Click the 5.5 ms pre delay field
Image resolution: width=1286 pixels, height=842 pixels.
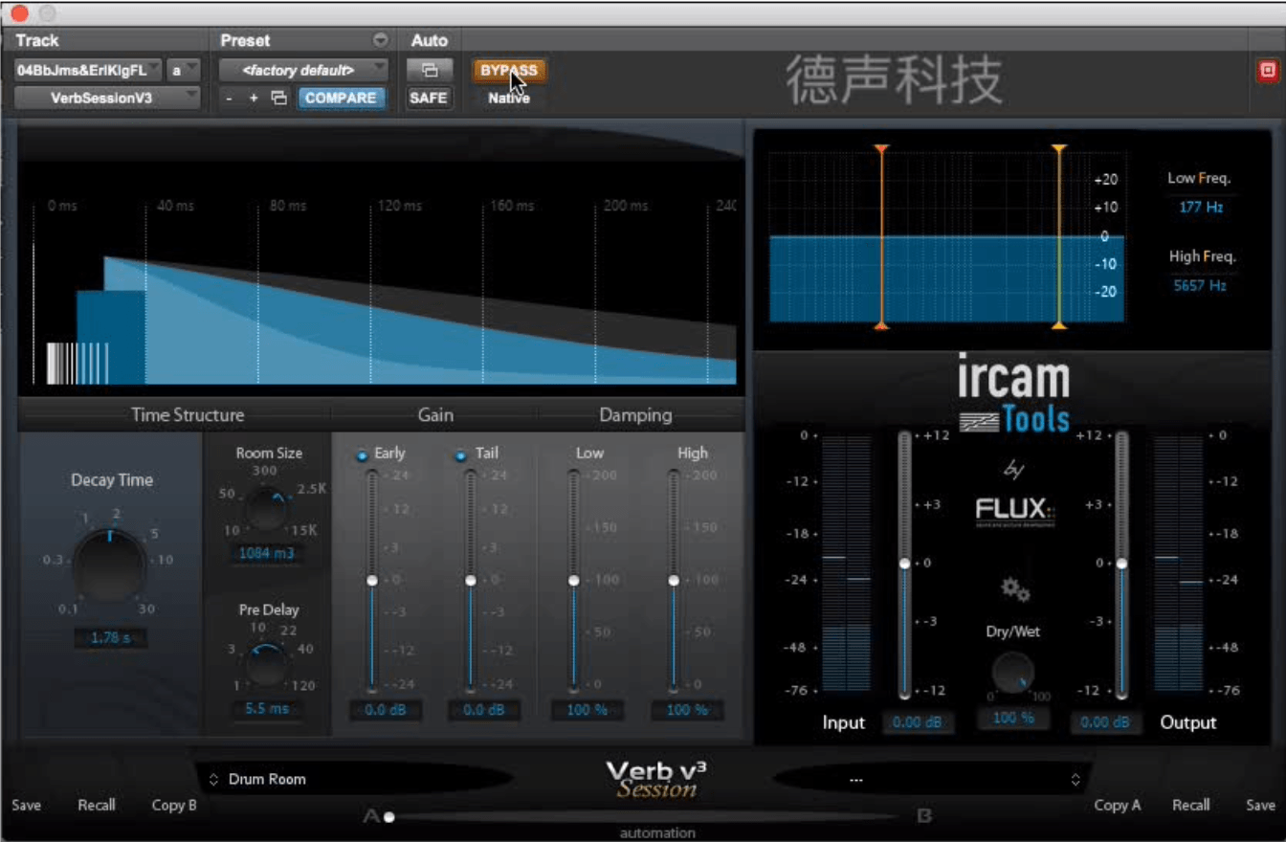pos(267,709)
